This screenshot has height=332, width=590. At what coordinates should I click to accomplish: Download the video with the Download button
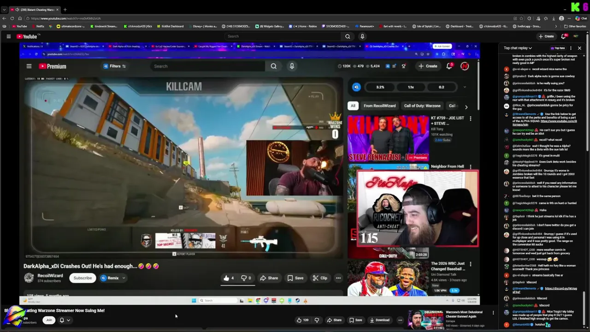(x=380, y=320)
